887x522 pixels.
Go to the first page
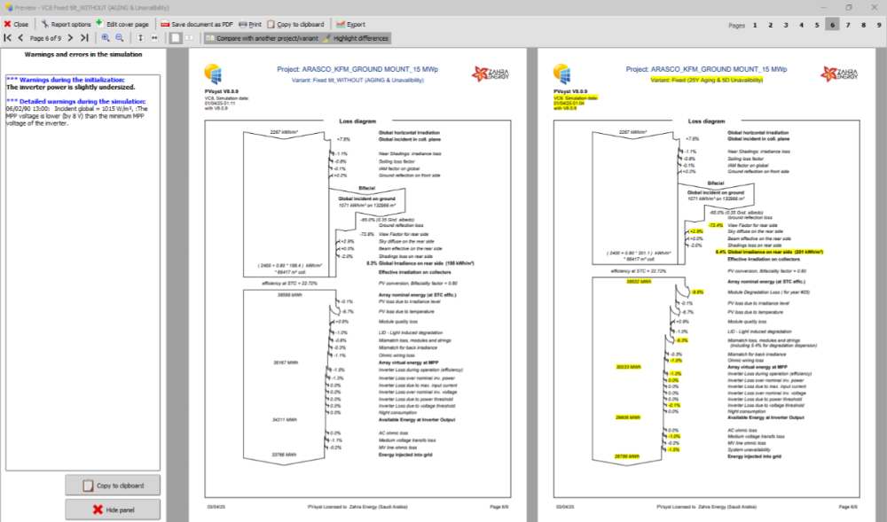[x=8, y=38]
